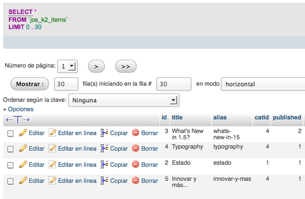Click the pencil Editar icon for What's New row
This screenshot has width=305, height=199.
(x=23, y=133)
